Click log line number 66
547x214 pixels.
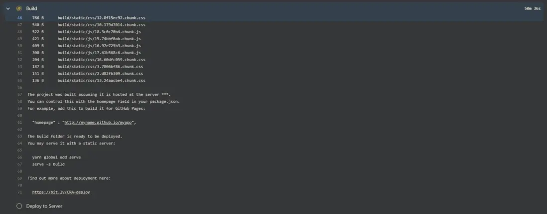[20, 157]
